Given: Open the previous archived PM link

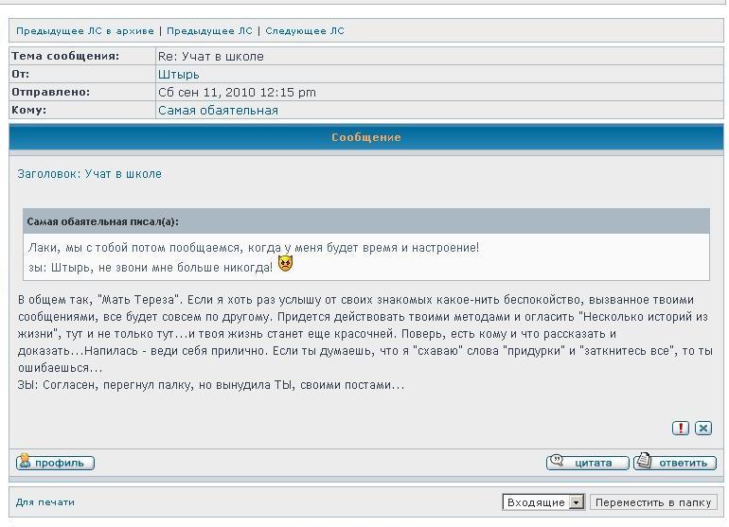Looking at the screenshot, I should 85,31.
